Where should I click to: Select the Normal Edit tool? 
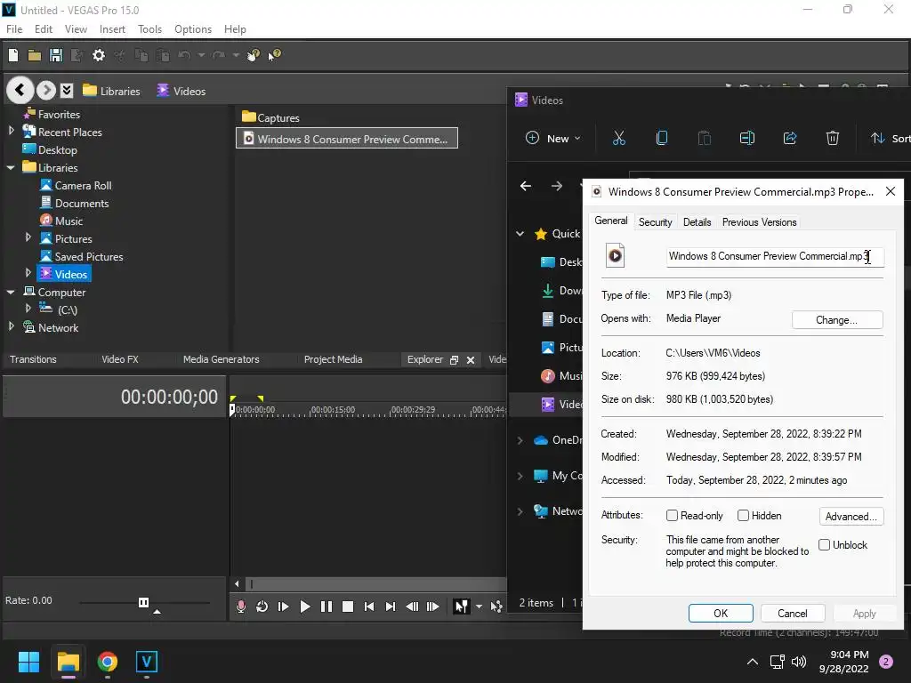coord(462,607)
